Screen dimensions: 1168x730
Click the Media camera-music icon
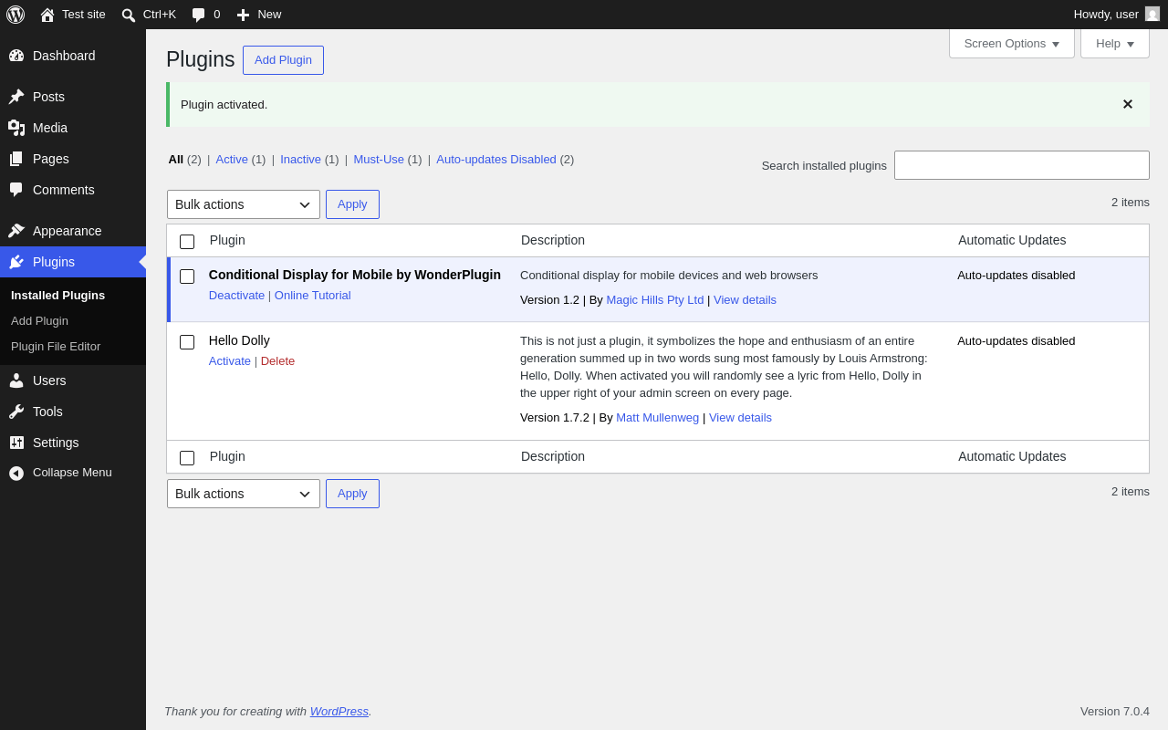pyautogui.click(x=16, y=128)
